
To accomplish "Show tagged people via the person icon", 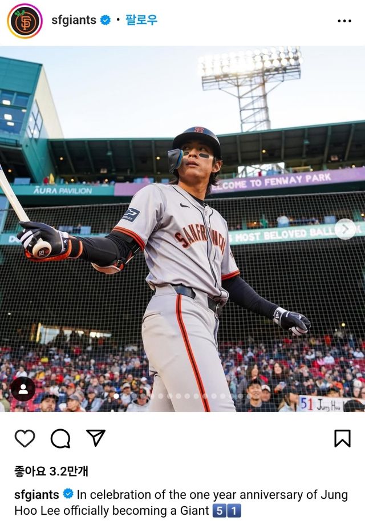I will [x=23, y=389].
